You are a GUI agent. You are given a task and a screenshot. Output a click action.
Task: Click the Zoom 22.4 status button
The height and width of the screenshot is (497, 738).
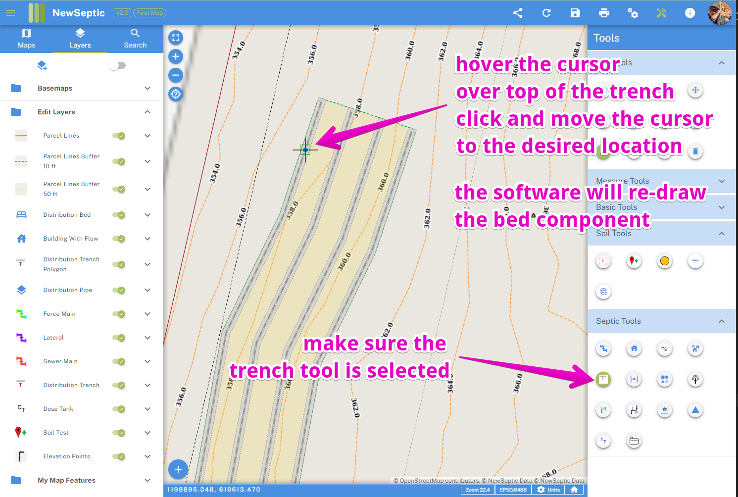(478, 490)
